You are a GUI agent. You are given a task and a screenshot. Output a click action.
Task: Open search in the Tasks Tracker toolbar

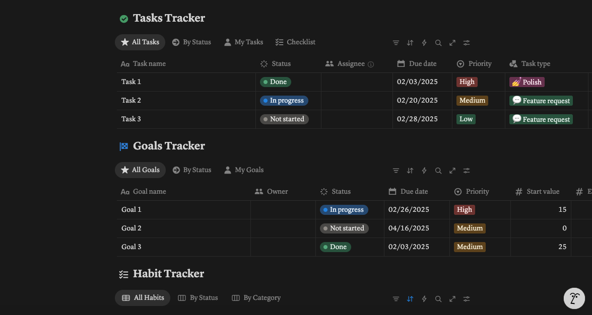[x=438, y=43]
